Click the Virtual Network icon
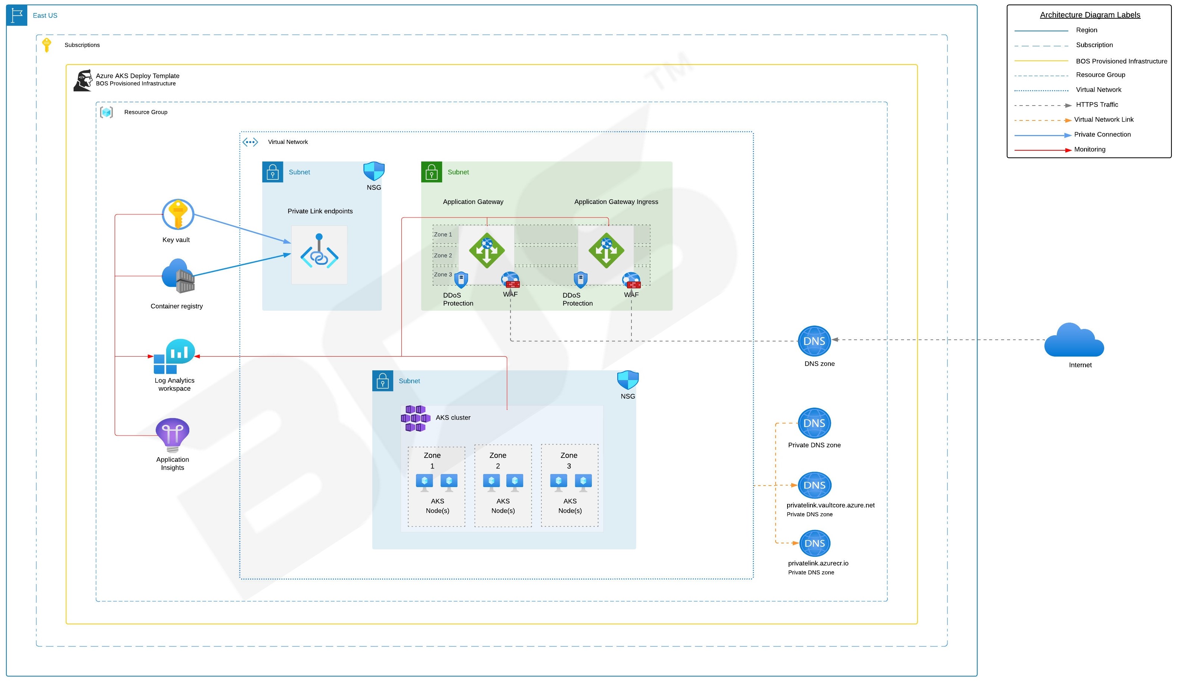 click(250, 142)
